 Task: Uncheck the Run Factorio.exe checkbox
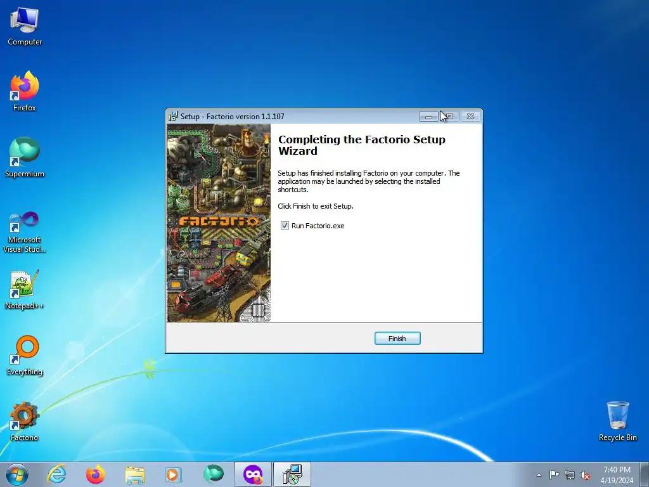click(285, 226)
